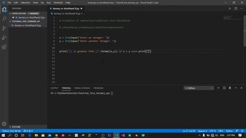Open Microsoft Edge from taskbar
This screenshot has width=246, height=138.
click(30, 135)
